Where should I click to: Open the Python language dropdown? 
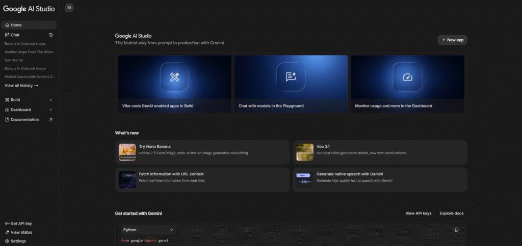148,230
